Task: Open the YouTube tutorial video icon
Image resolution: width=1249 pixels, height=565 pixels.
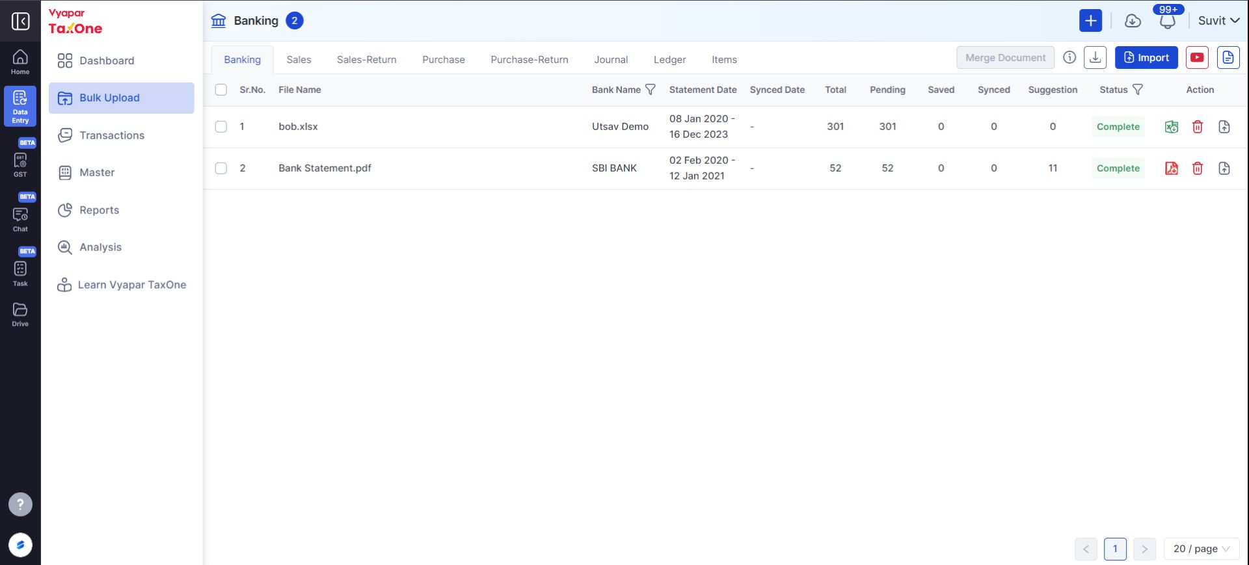Action: tap(1197, 57)
